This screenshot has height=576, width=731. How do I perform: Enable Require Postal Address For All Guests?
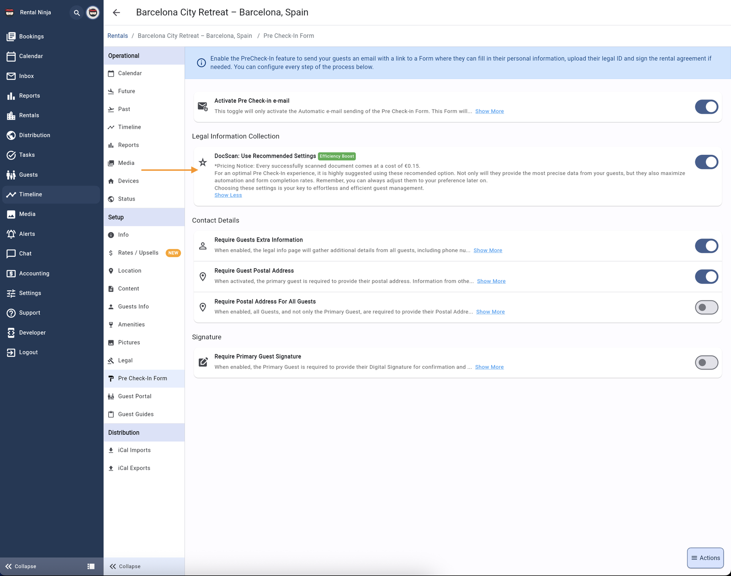(x=706, y=307)
